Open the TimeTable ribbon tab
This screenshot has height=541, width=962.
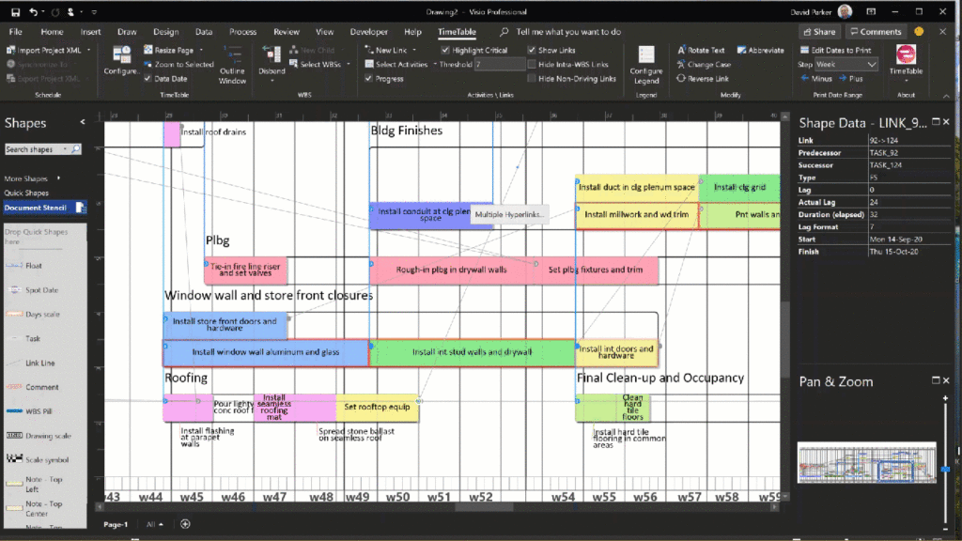point(456,31)
